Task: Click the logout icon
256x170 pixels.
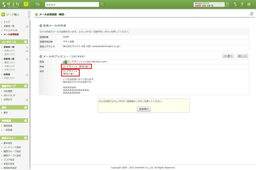Action: pyautogui.click(x=227, y=4)
